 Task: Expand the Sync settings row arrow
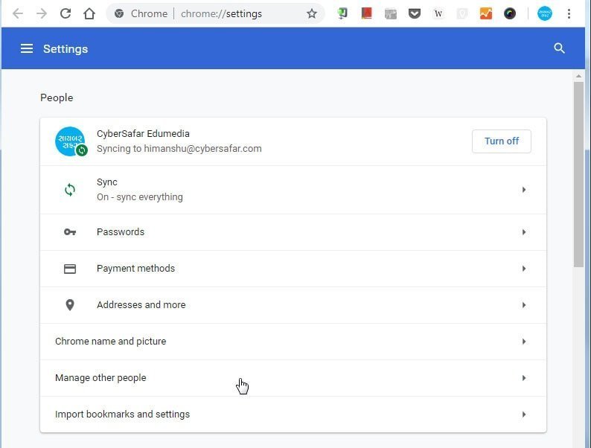click(524, 190)
